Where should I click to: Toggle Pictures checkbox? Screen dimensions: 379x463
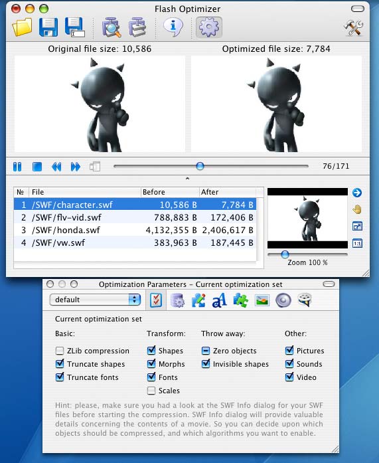pos(289,351)
